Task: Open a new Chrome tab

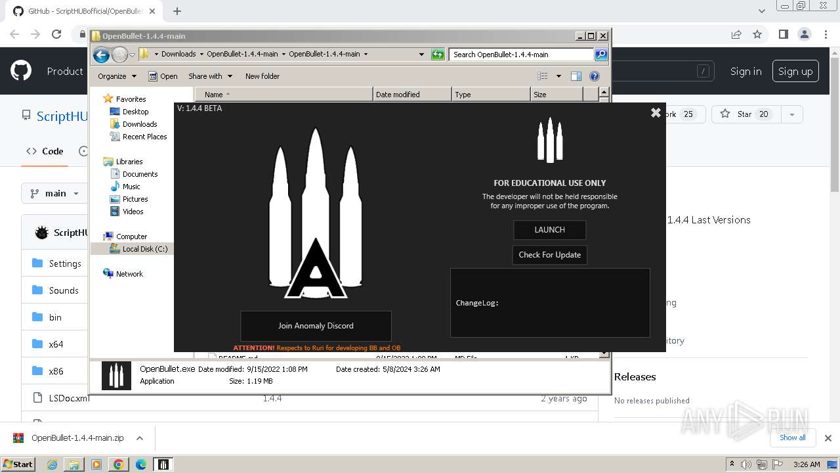Action: (x=177, y=11)
